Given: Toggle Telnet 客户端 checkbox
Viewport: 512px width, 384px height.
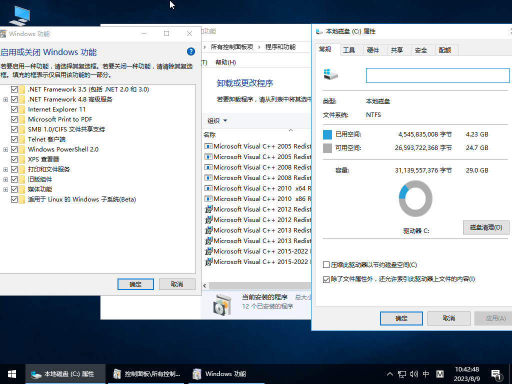Looking at the screenshot, I should (x=14, y=139).
